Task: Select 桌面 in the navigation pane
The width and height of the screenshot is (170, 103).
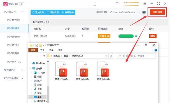Action: 38,97
